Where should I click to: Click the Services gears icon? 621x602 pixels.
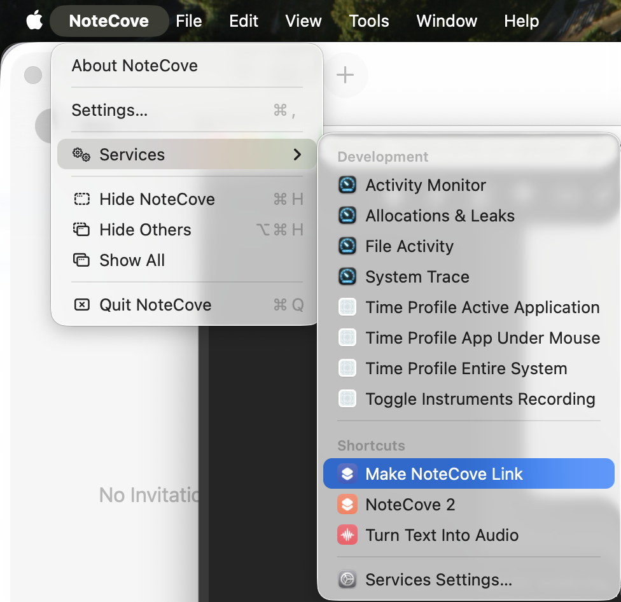(81, 155)
